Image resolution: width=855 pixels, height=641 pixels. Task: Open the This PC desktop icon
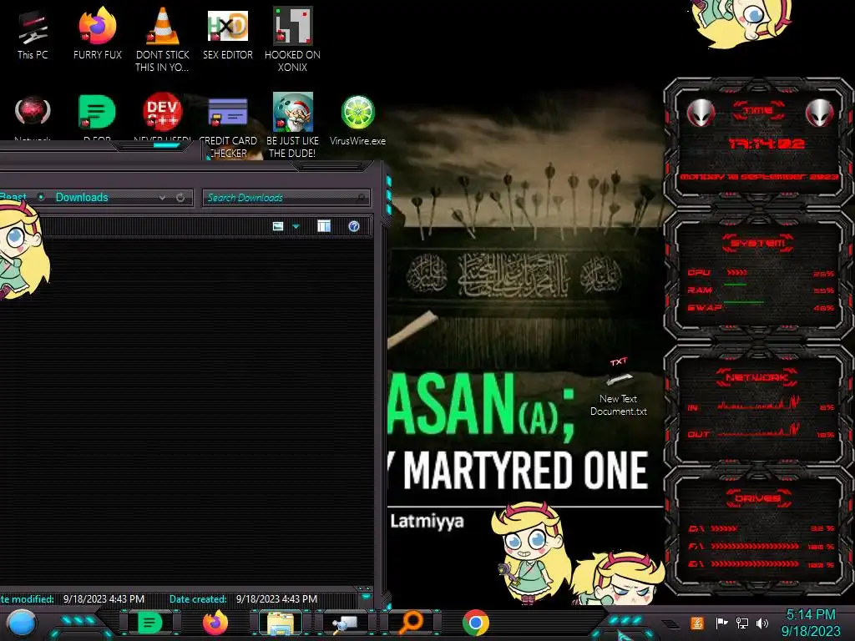[33, 35]
